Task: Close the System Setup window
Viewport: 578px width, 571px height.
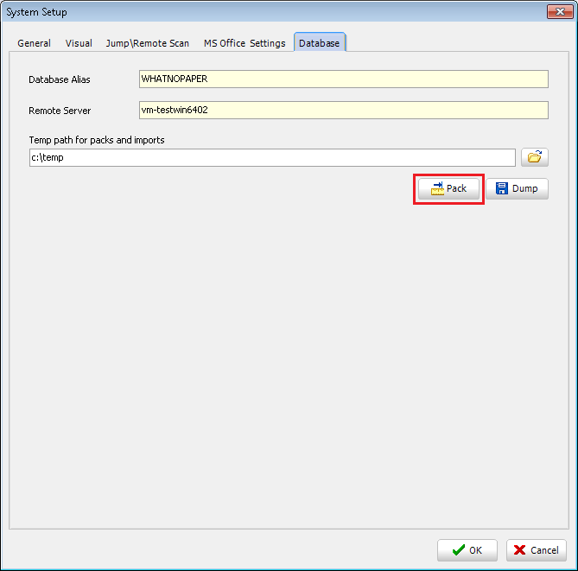Action: [x=560, y=12]
